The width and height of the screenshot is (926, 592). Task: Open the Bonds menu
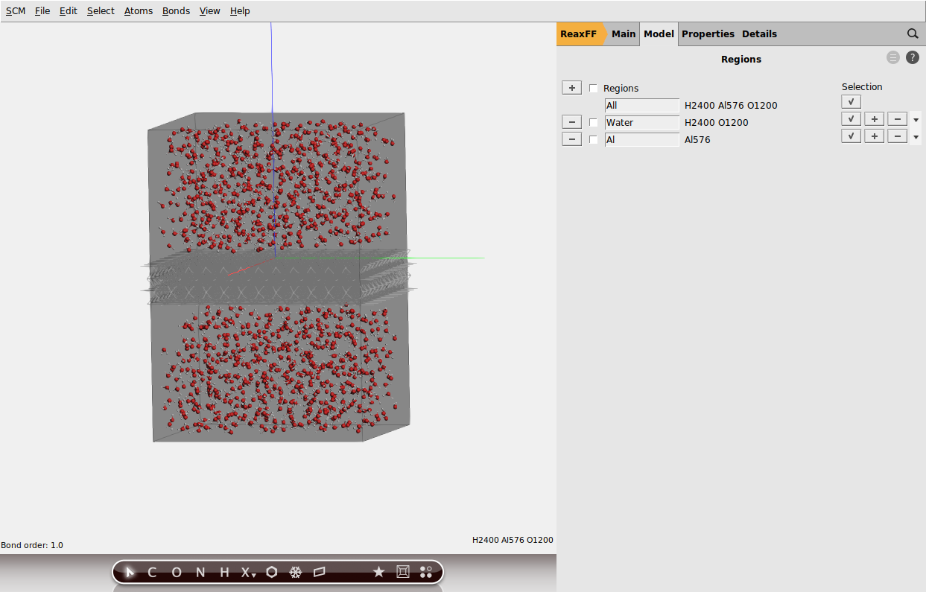point(176,11)
